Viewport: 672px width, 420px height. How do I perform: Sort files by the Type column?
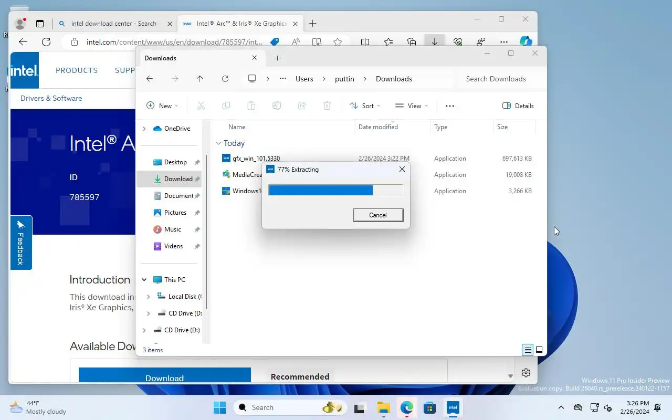[441, 127]
